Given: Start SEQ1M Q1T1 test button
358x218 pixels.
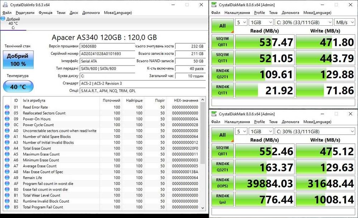Looking at the screenshot, I should (223, 58).
